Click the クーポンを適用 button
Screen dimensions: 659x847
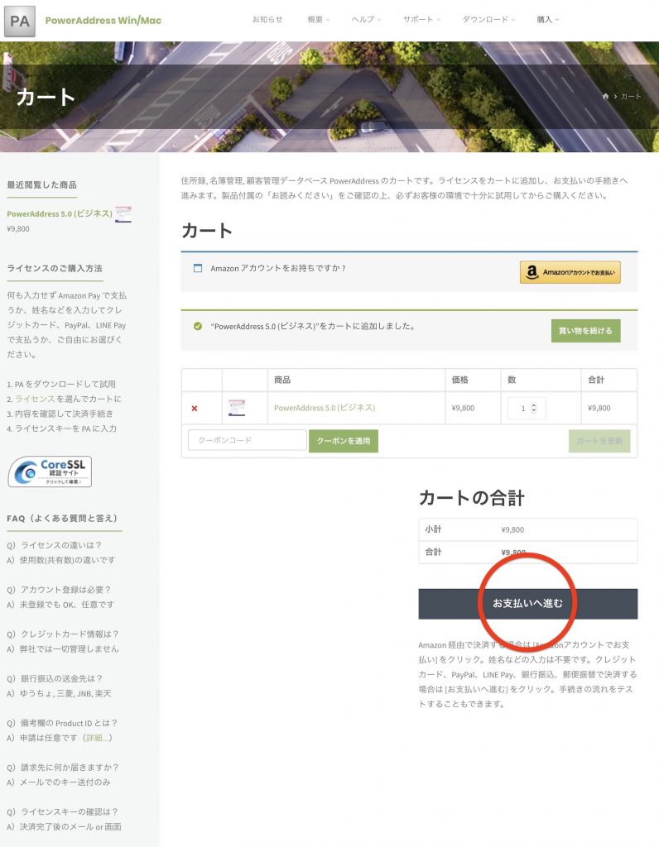[x=344, y=441]
